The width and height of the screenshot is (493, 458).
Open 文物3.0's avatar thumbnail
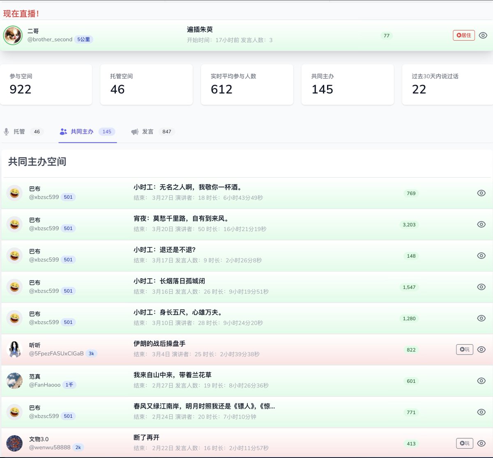coord(14,443)
